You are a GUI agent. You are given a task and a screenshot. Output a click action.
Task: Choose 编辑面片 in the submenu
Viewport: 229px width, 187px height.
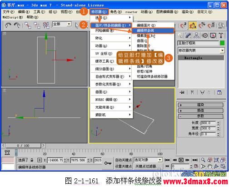click(153, 25)
